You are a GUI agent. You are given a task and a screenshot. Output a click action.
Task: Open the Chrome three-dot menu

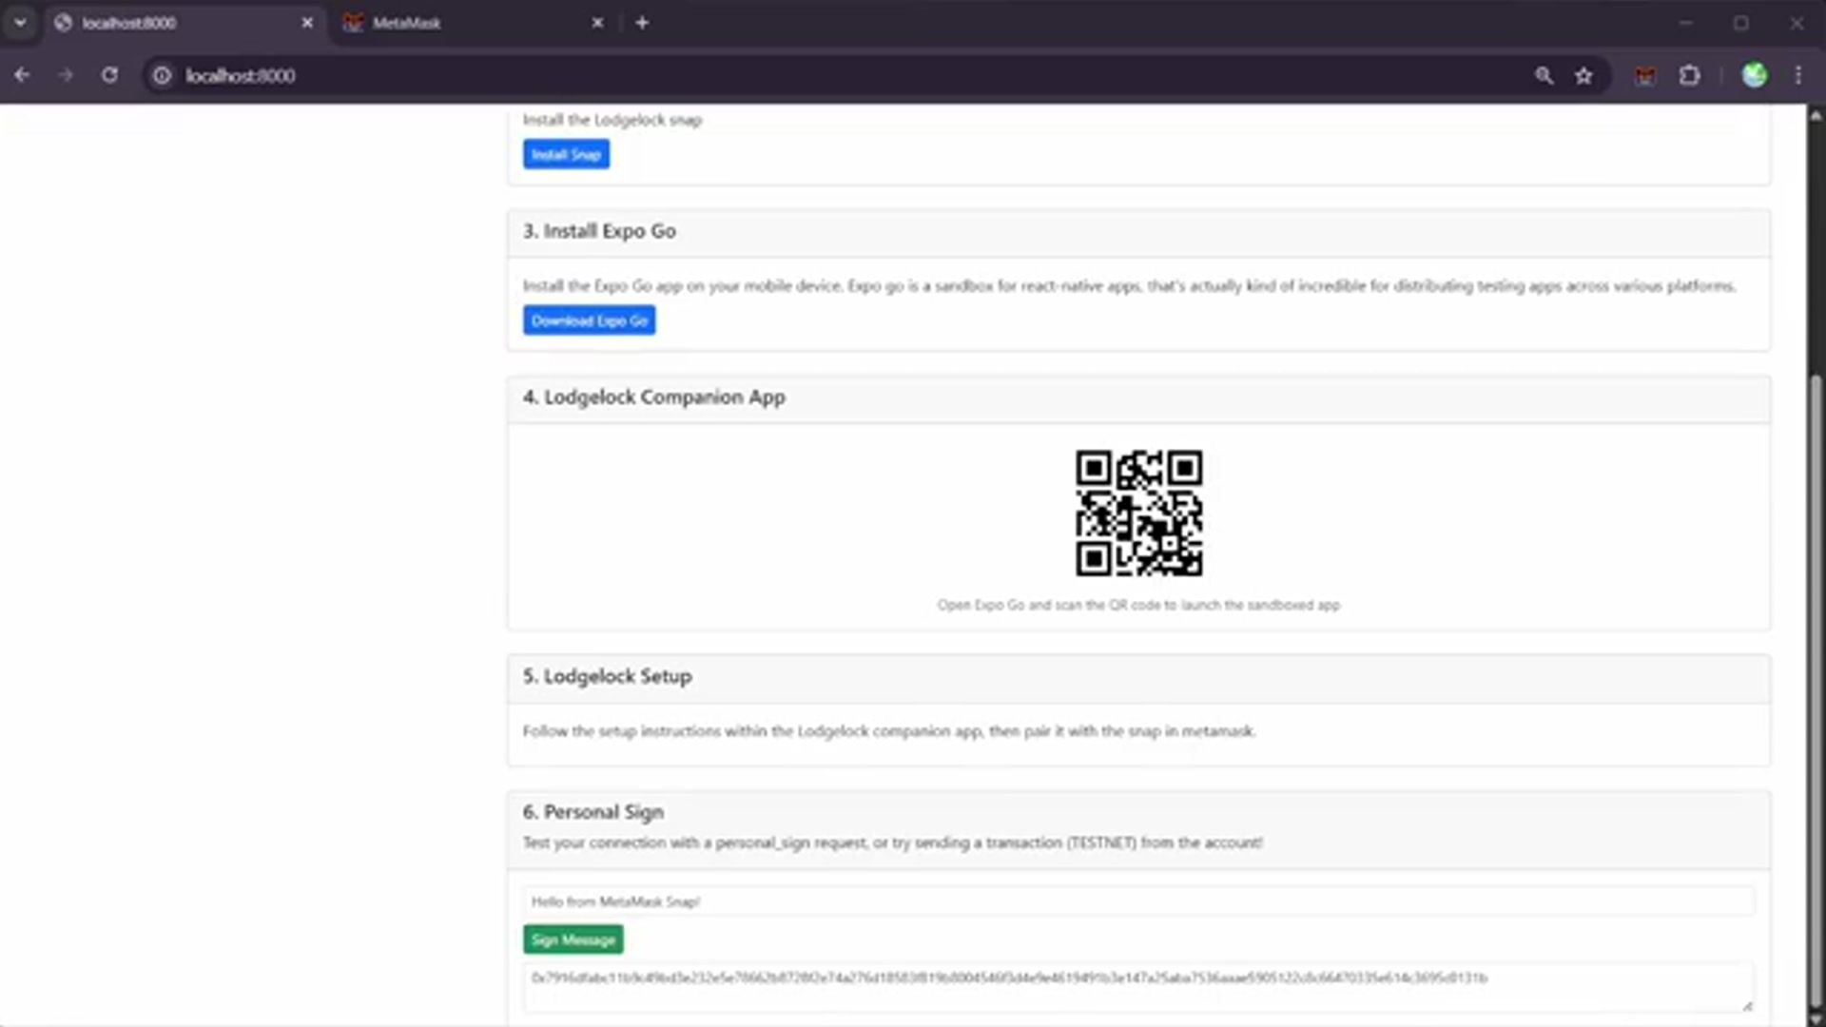pos(1798,75)
